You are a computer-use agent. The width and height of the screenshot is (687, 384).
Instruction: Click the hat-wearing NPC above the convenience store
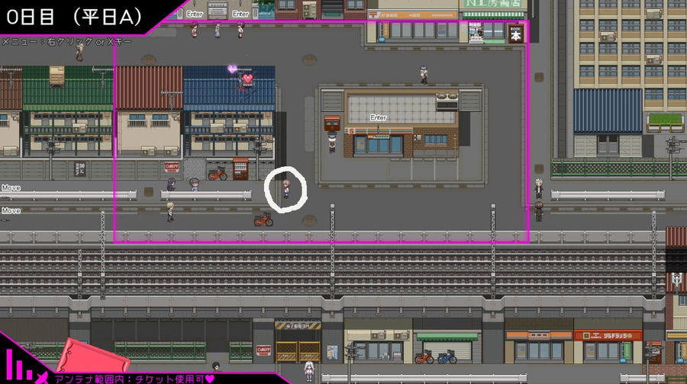[424, 75]
